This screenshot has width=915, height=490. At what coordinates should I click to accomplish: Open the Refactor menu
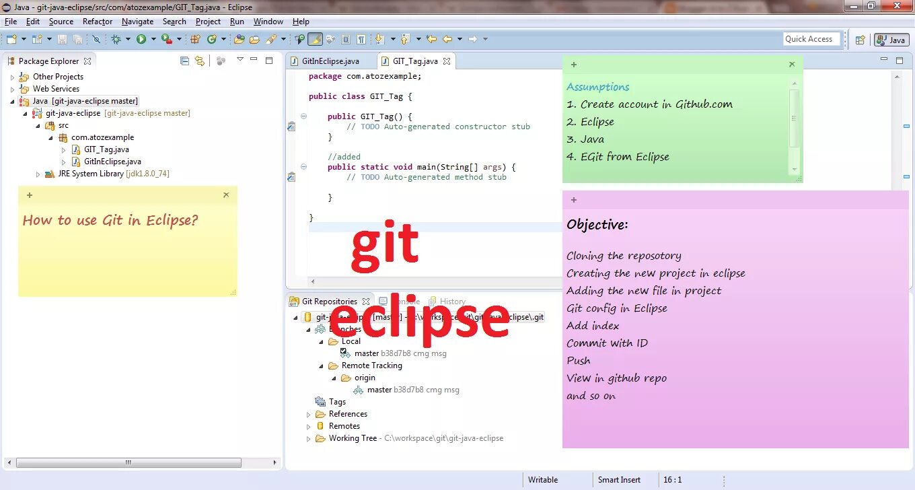[x=98, y=22]
